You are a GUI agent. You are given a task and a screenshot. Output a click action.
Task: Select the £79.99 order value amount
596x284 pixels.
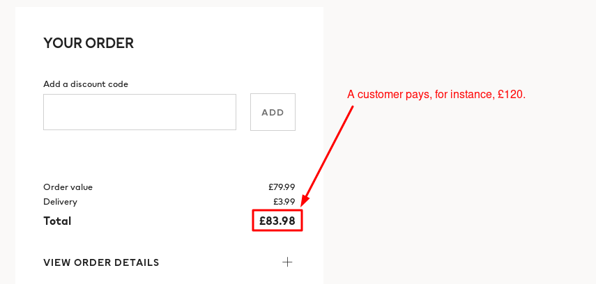pyautogui.click(x=282, y=187)
